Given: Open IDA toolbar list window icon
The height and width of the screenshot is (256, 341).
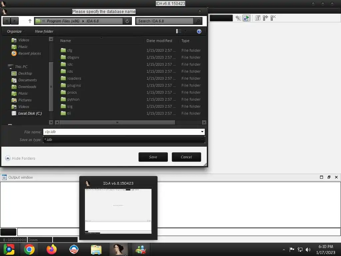Looking at the screenshot, I should click(258, 18).
